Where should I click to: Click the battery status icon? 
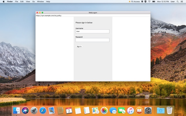(154, 1)
